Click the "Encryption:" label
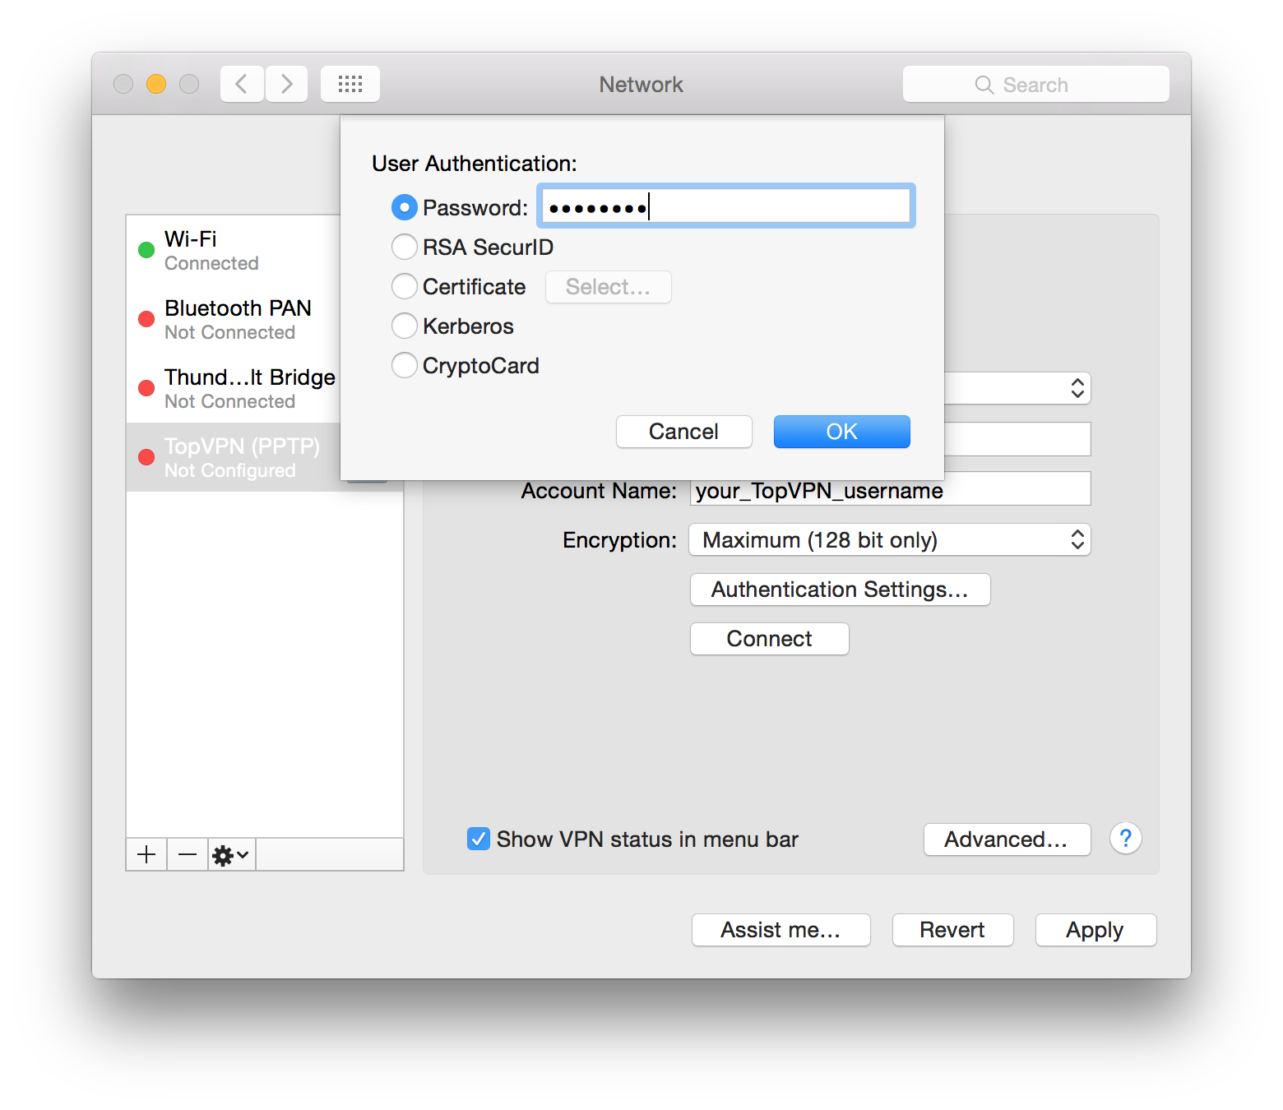Image resolution: width=1283 pixels, height=1110 pixels. coord(619,540)
